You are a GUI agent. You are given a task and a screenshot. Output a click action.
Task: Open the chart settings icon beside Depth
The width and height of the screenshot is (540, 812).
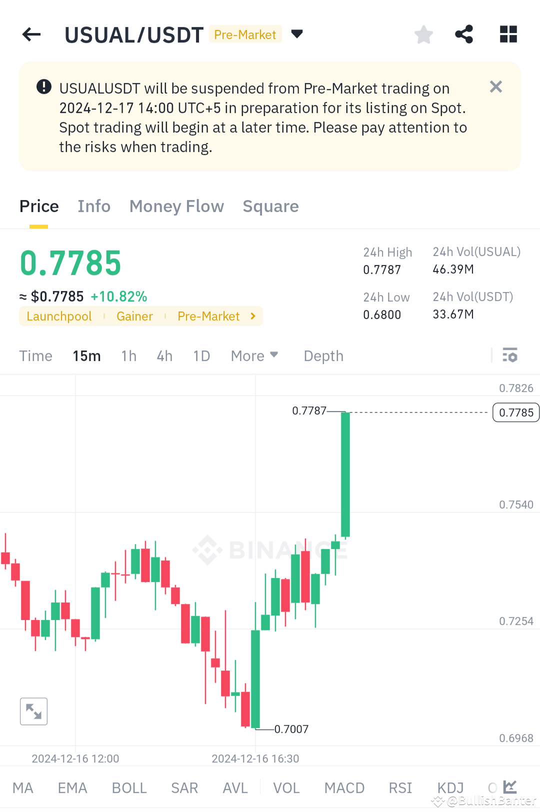(510, 355)
